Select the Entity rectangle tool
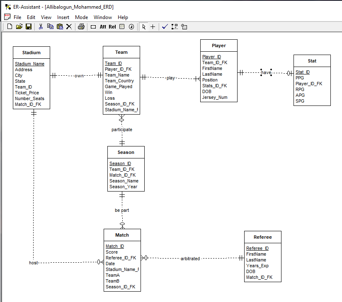The width and height of the screenshot is (342, 302). (x=93, y=27)
